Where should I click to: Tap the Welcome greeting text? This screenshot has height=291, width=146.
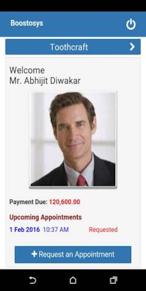point(27,70)
